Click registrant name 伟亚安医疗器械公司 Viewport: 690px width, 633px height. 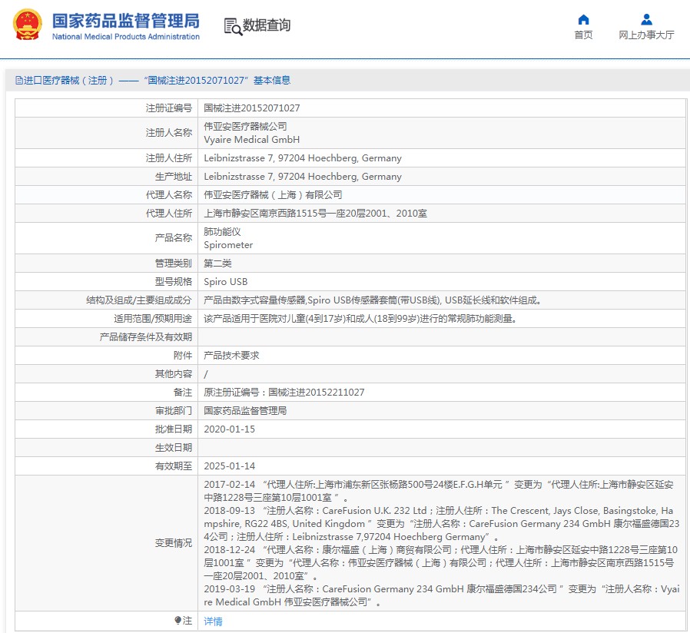point(245,126)
